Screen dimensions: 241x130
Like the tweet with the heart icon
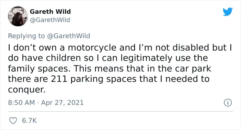click(13, 121)
